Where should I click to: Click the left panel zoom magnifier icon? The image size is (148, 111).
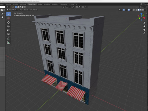coord(2,14)
